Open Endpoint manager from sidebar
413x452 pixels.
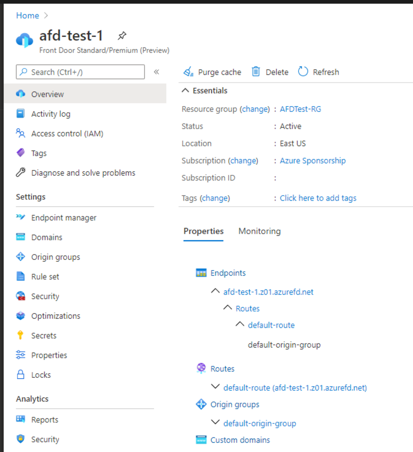point(64,218)
